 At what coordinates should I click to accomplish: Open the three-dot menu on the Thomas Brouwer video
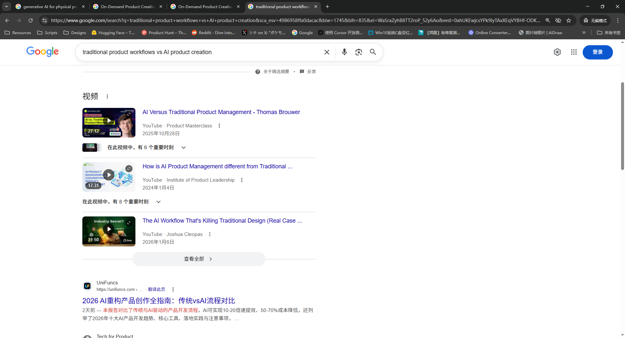pyautogui.click(x=219, y=126)
